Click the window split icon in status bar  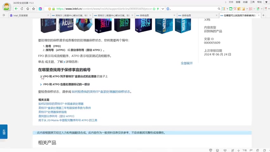(264, 150)
